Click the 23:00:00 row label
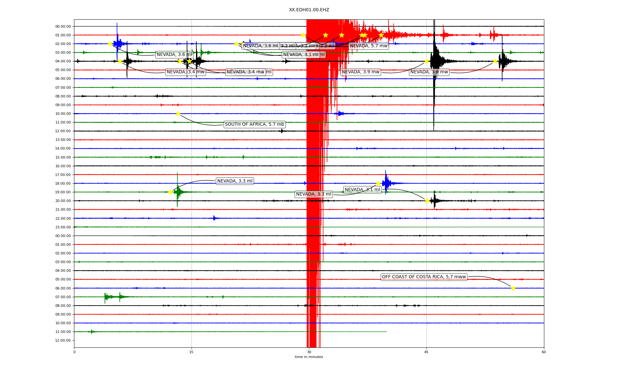618x386 pixels. [x=63, y=227]
